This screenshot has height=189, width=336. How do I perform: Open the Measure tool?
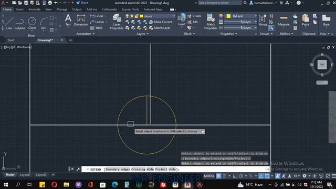click(x=283, y=20)
